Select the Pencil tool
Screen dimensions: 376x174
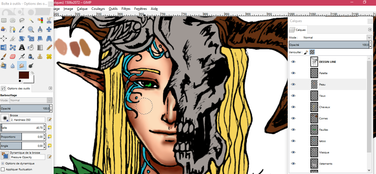click(49, 48)
